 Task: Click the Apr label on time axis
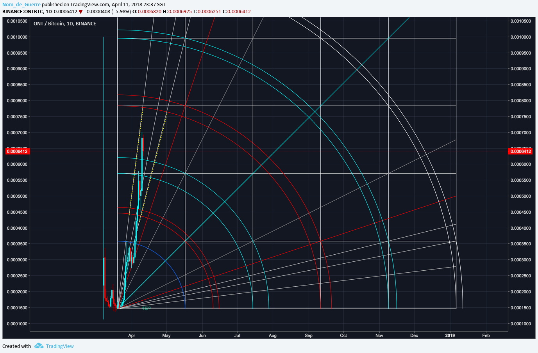tap(132, 335)
